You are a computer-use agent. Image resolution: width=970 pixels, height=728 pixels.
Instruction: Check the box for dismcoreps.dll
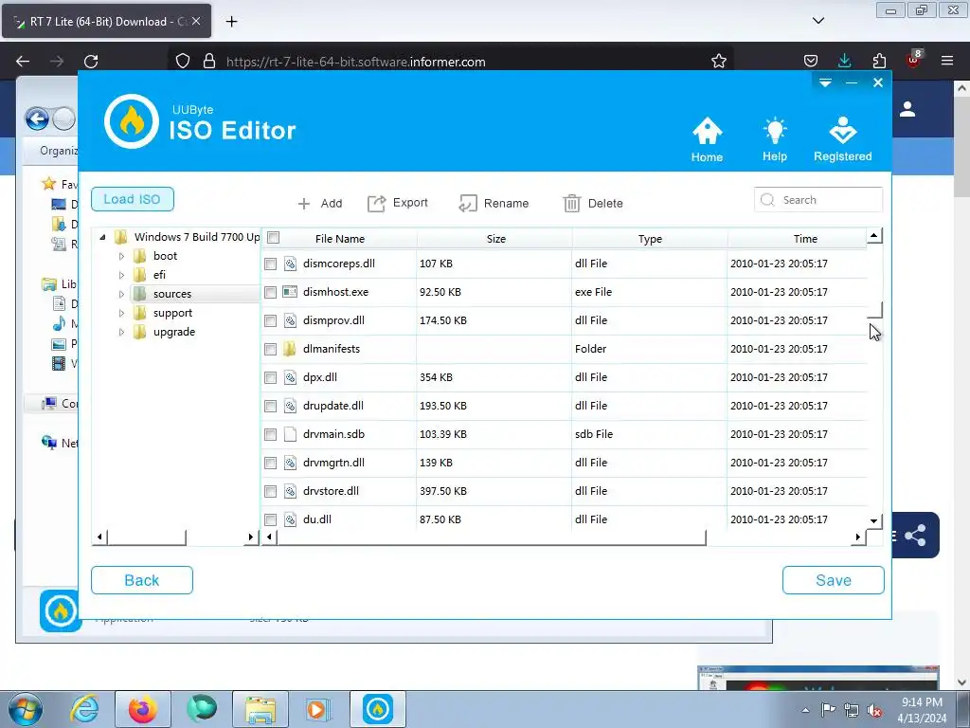270,264
